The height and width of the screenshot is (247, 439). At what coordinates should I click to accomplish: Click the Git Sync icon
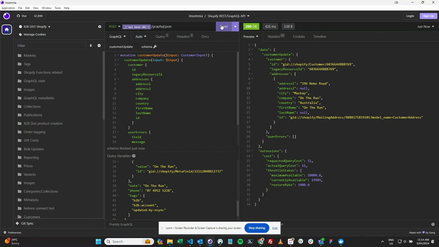tap(17, 223)
